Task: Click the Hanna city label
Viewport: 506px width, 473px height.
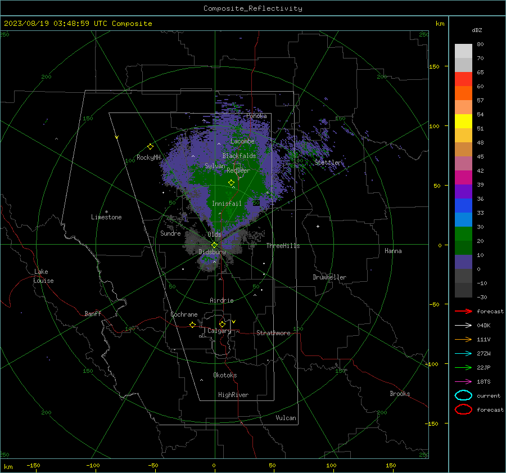Action: tap(393, 251)
